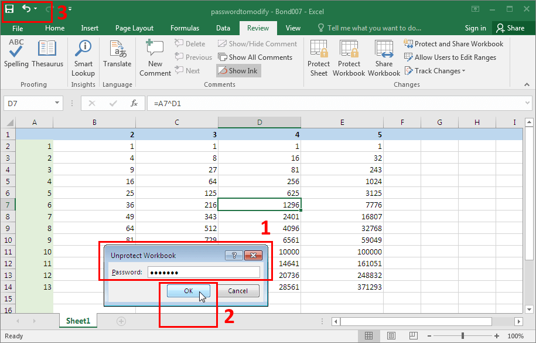Use Smart Lookup on the selection
Image resolution: width=536 pixels, height=343 pixels.
coord(83,57)
